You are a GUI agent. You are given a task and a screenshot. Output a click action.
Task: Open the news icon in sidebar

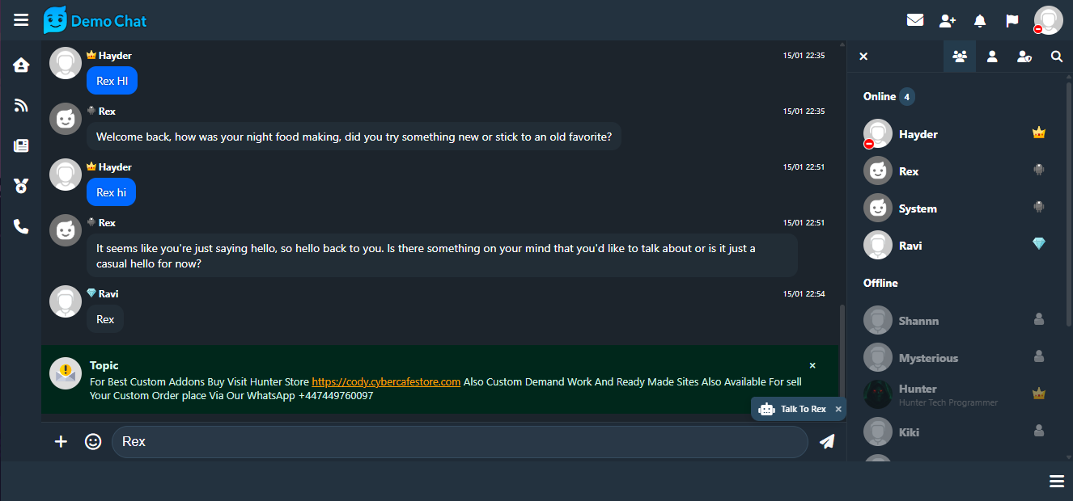[21, 145]
